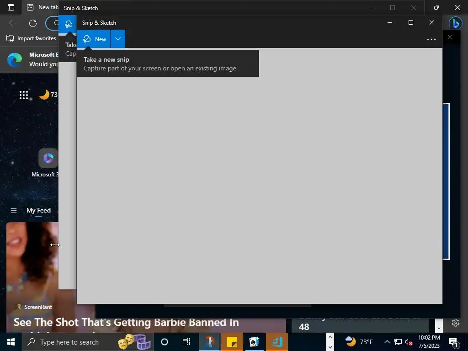The width and height of the screenshot is (468, 351).
Task: Open the muted volume tray icon
Action: 409,342
